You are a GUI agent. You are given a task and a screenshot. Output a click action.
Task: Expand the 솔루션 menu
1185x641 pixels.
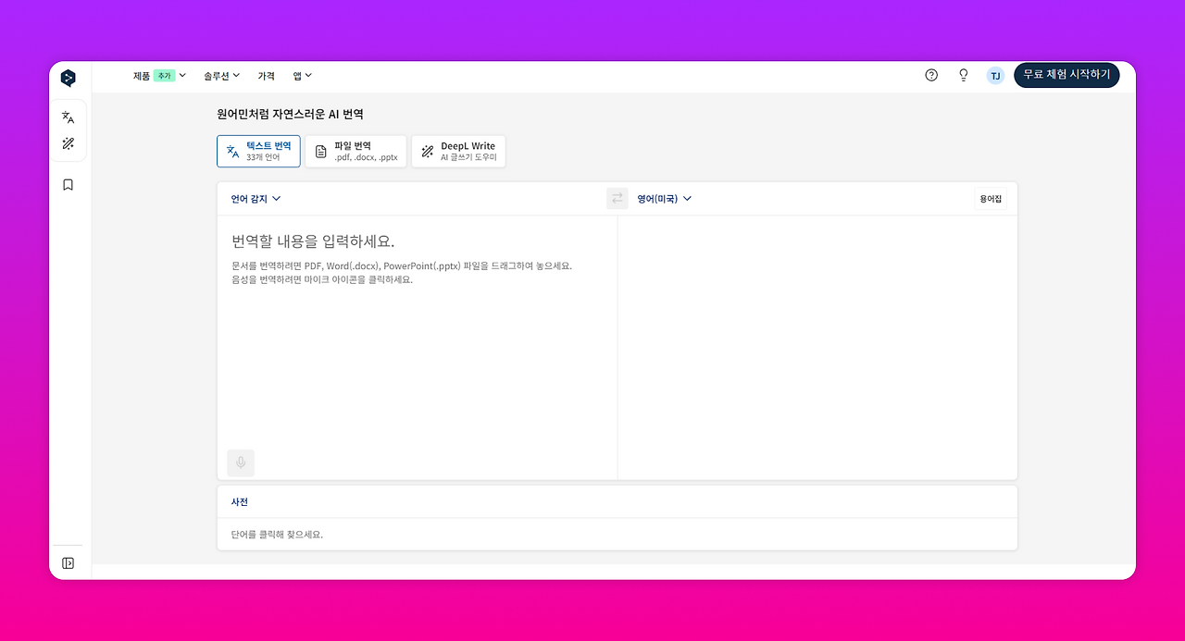pos(222,76)
